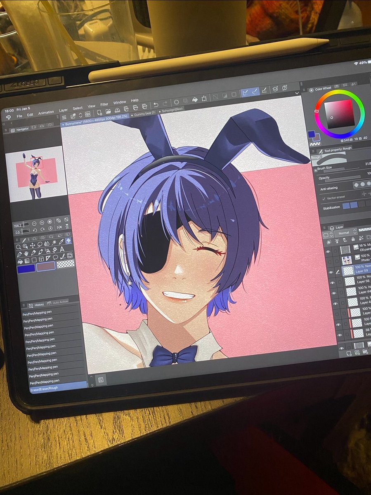Click the help question mark icon

[285, 88]
